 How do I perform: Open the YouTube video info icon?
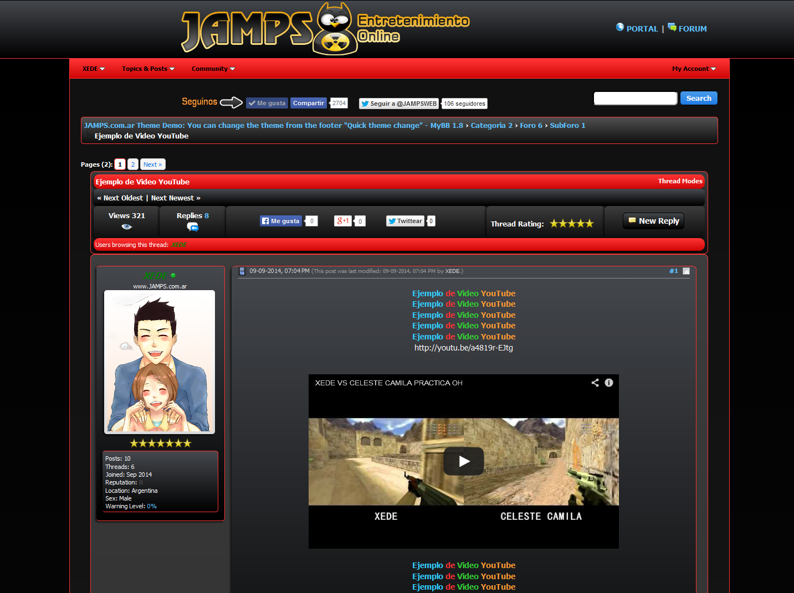[x=609, y=383]
